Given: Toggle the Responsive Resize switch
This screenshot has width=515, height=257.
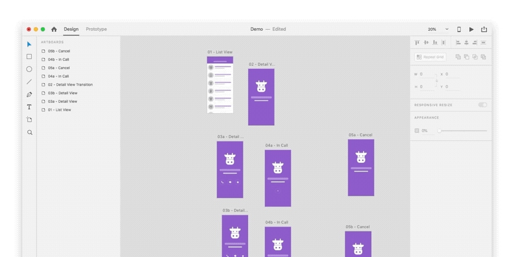Looking at the screenshot, I should click(483, 105).
